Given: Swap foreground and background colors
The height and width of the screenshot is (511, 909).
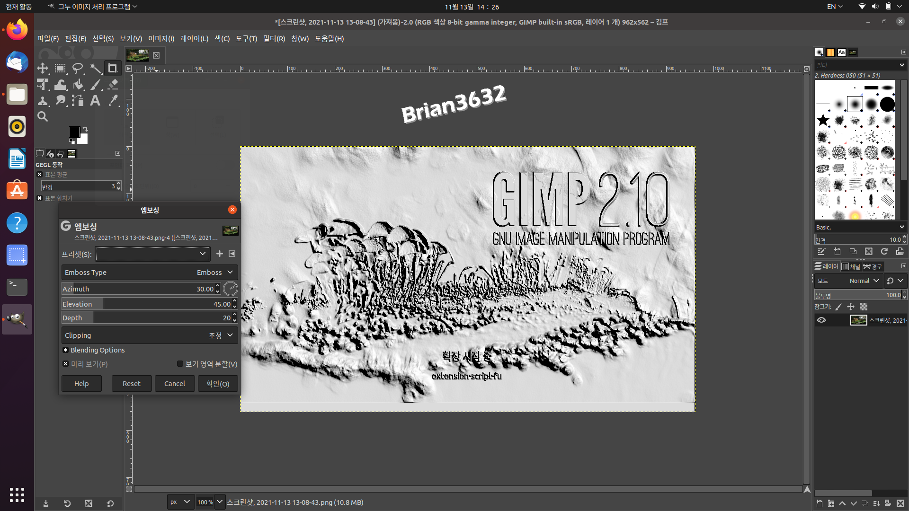Looking at the screenshot, I should 85,129.
